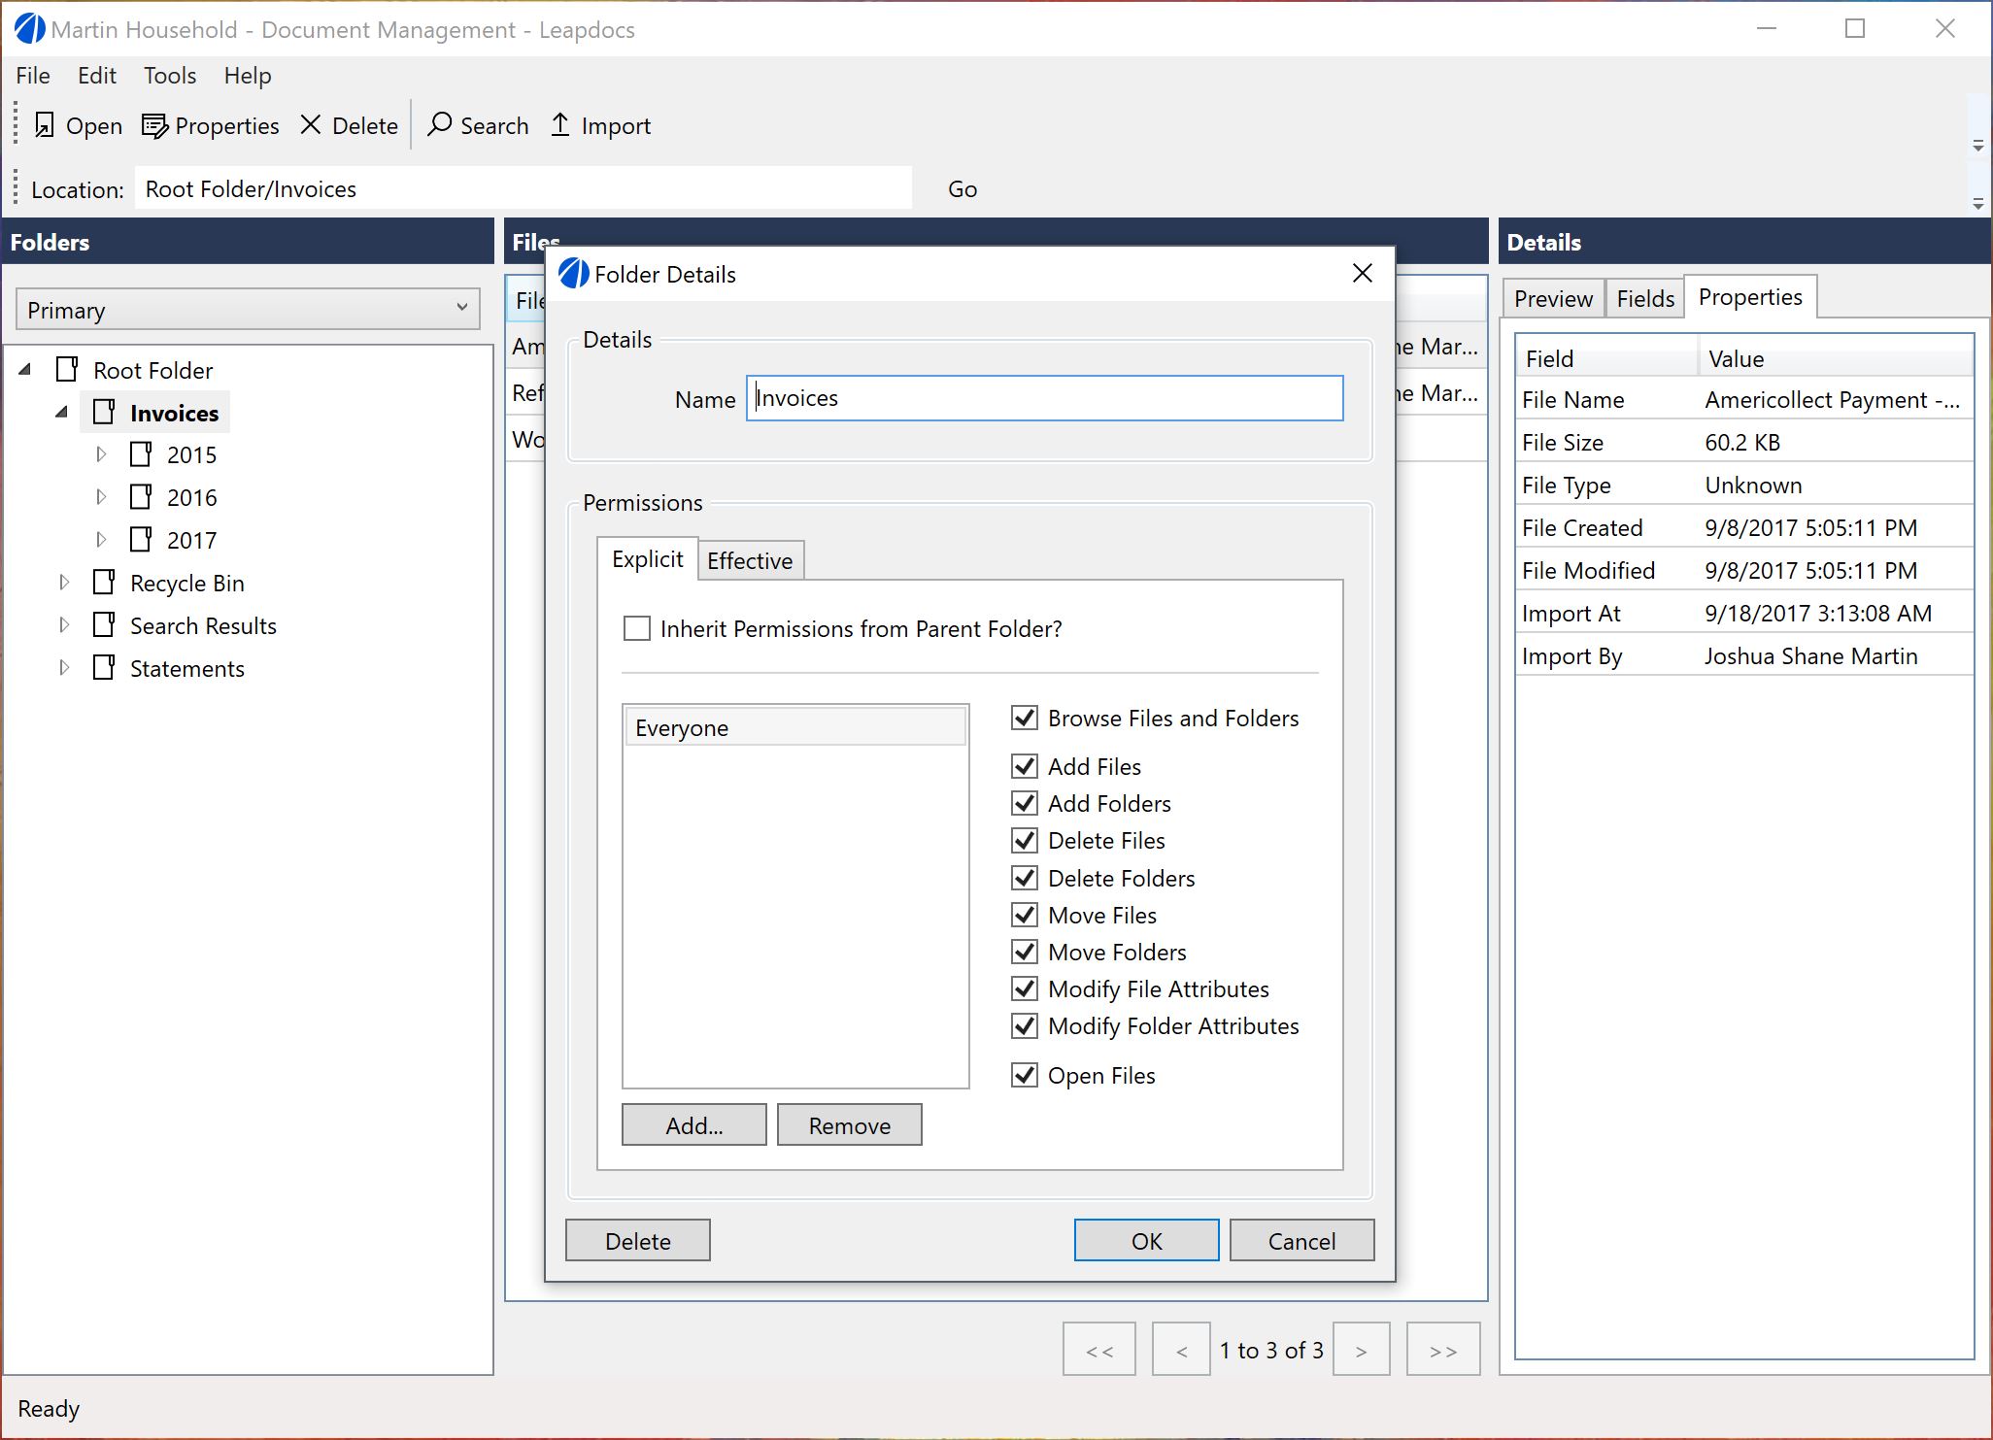Screen dimensions: 1993x1440
Task: Uncheck Open Files permission
Action: (1025, 1076)
